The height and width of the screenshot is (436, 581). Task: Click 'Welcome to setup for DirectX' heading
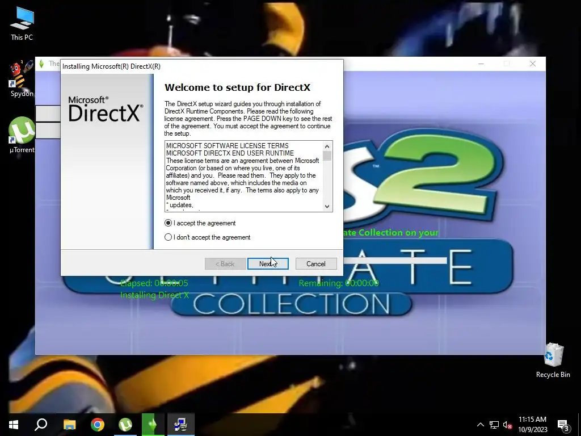[x=238, y=87]
